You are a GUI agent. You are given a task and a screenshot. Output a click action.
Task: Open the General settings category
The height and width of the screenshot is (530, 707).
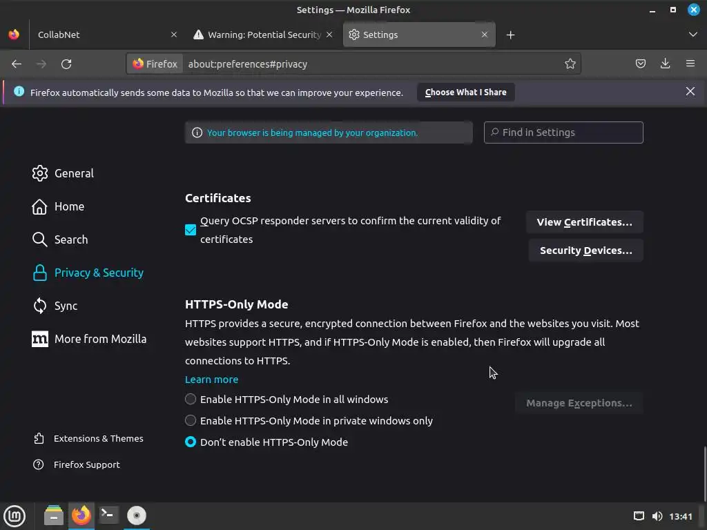pos(63,173)
